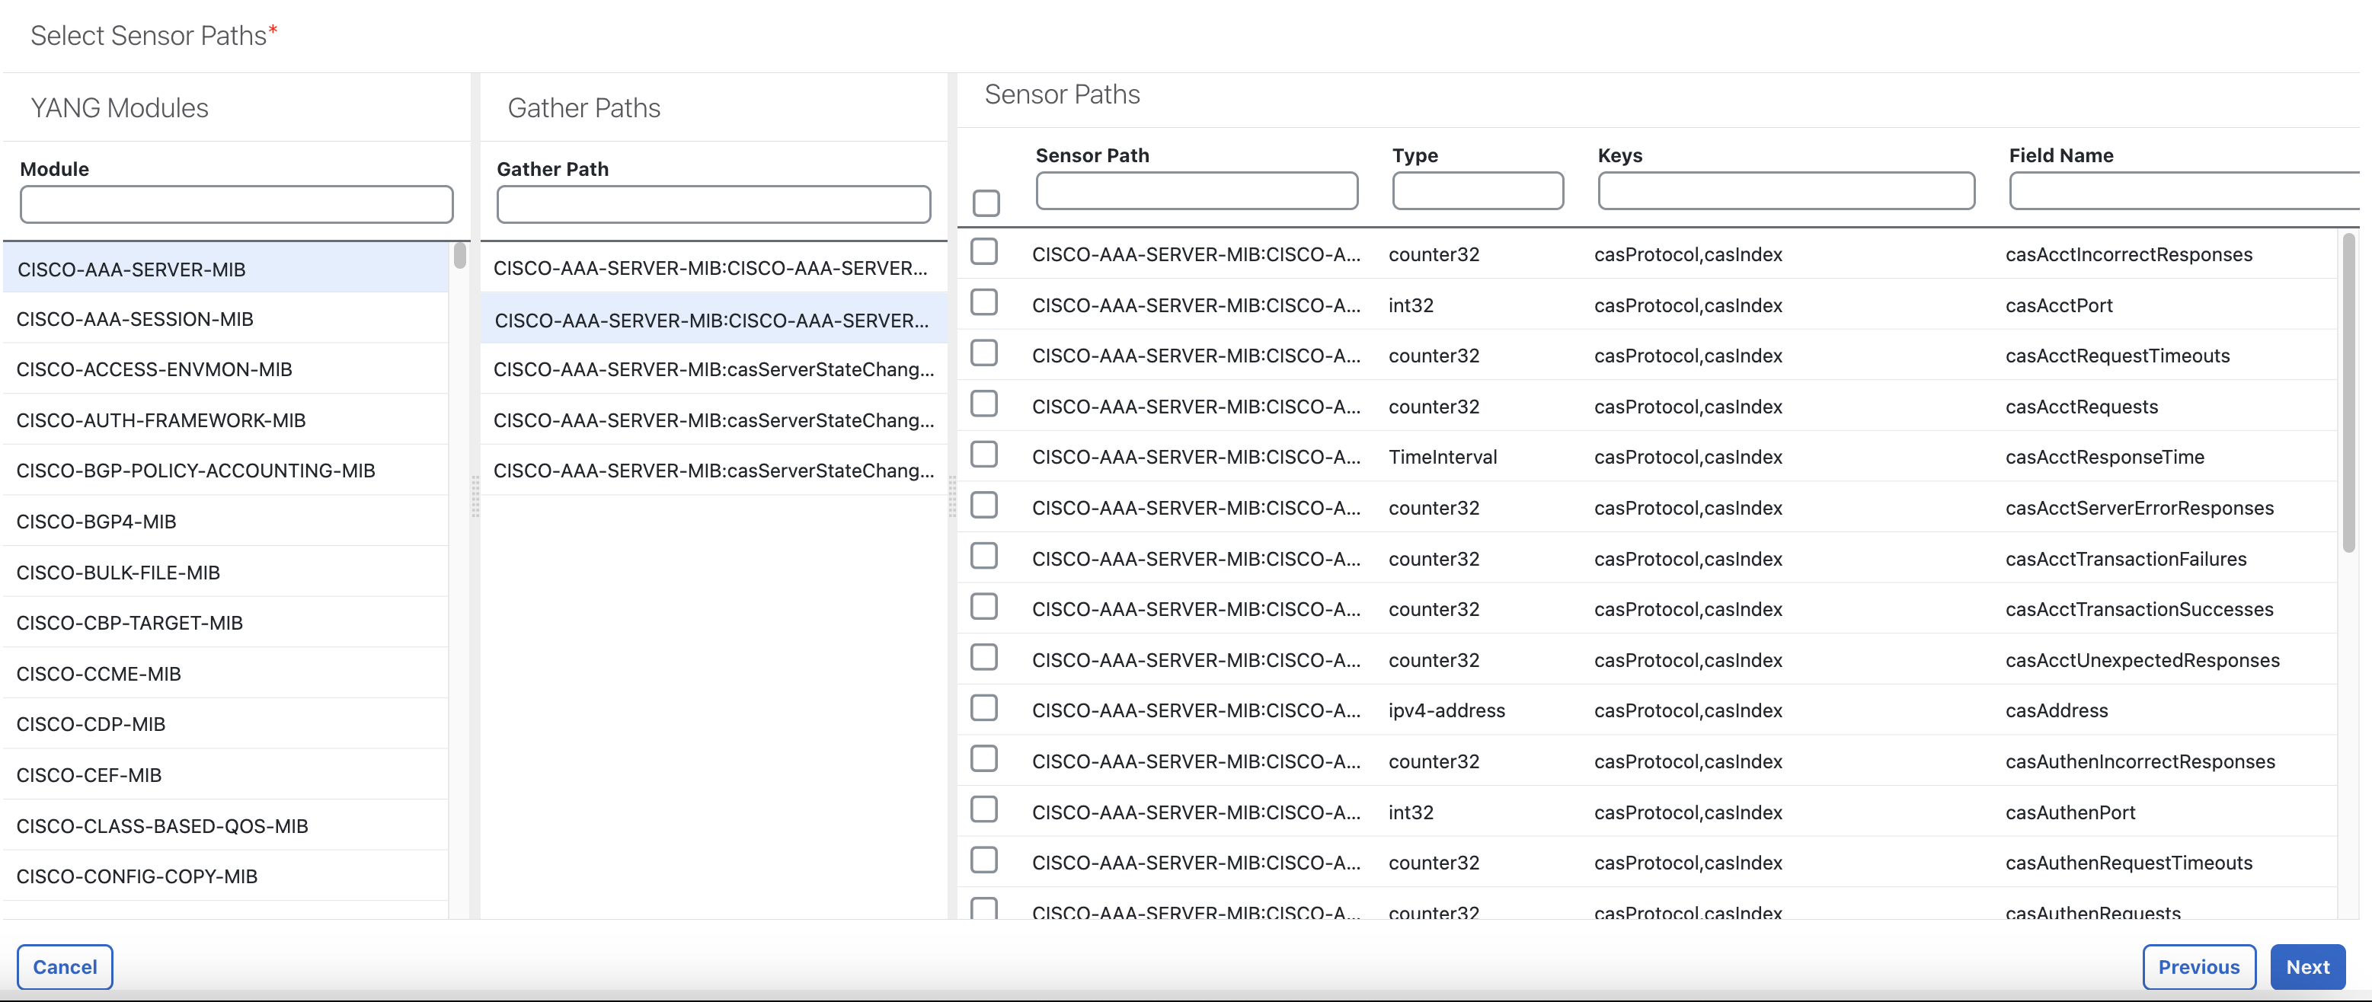Screen dimensions: 2372x1002
Task: Check the casAuthenPort row checkbox
Action: click(984, 809)
